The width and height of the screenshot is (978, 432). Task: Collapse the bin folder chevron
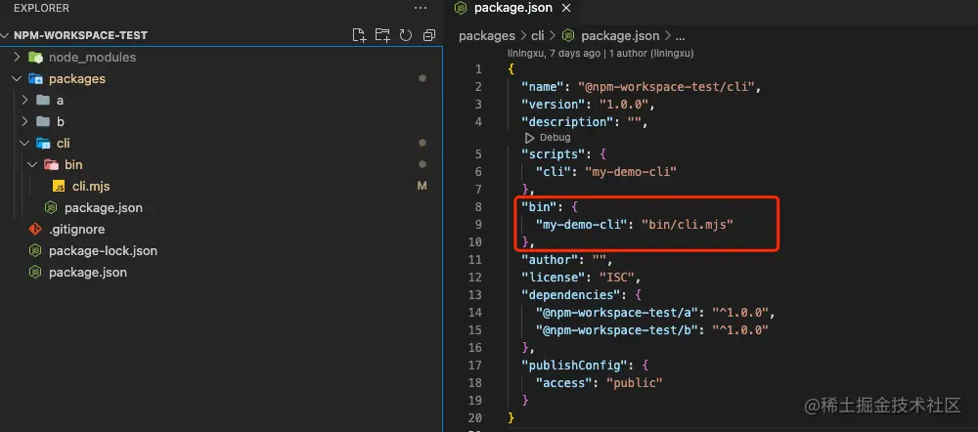(x=32, y=164)
